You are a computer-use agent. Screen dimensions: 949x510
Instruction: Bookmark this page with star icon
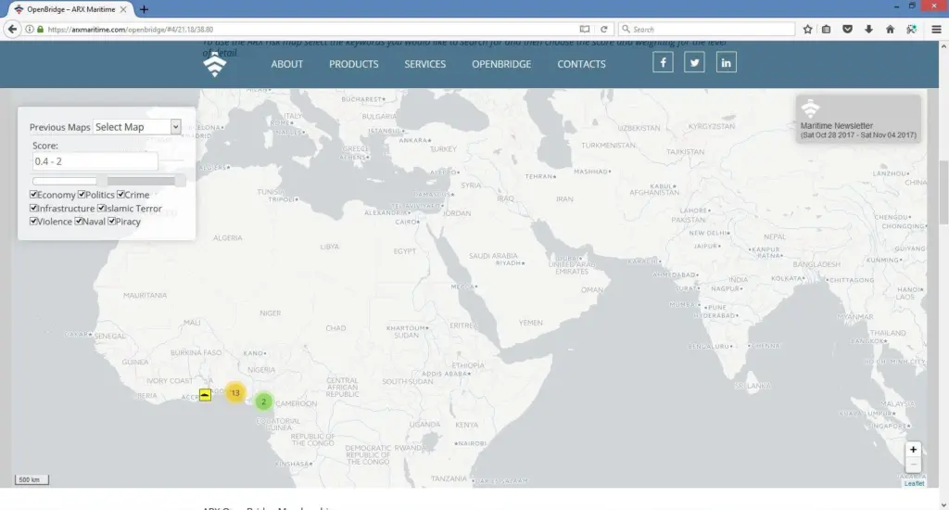click(x=807, y=29)
